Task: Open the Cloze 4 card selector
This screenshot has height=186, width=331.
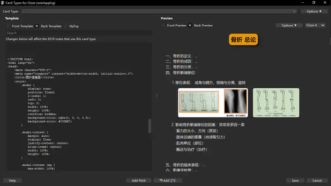Action: click(x=315, y=25)
